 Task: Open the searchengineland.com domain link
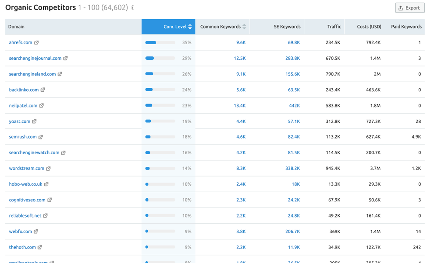tap(32, 74)
